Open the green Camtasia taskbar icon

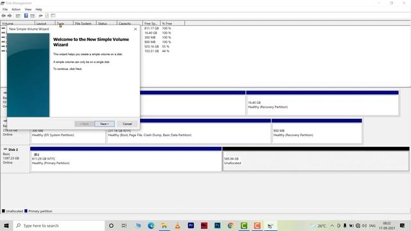[244, 225]
